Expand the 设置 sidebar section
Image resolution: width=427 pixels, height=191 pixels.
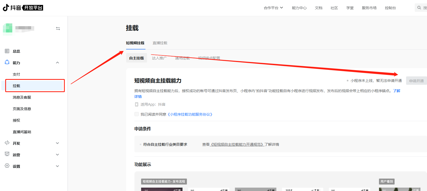(x=57, y=166)
